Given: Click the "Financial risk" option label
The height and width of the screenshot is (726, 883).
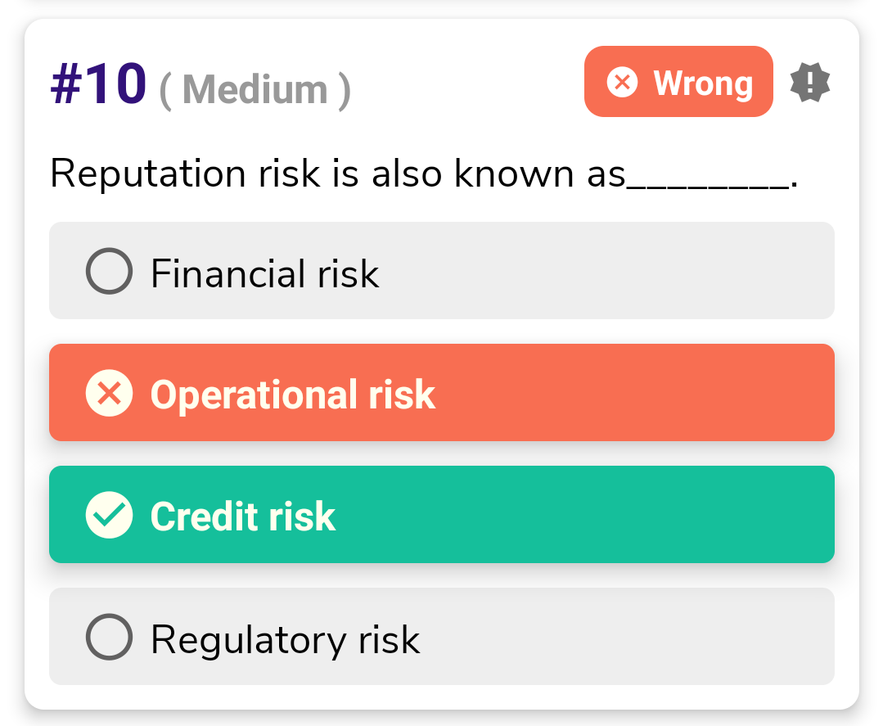Looking at the screenshot, I should pos(264,273).
